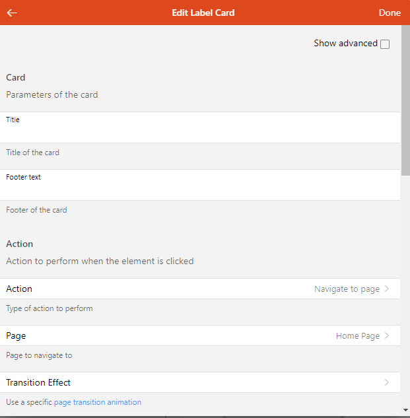
Task: Click the vertical scrollbar thumb
Action: (405, 100)
